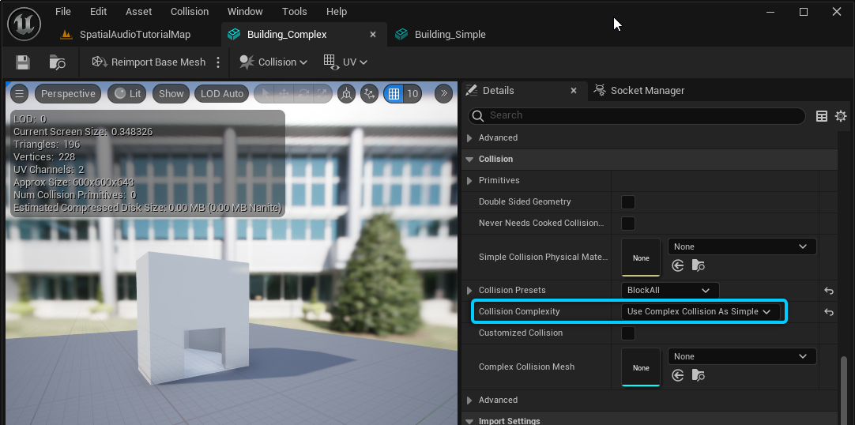The image size is (855, 425).
Task: Switch to the Building_Simple tab
Action: pos(450,35)
